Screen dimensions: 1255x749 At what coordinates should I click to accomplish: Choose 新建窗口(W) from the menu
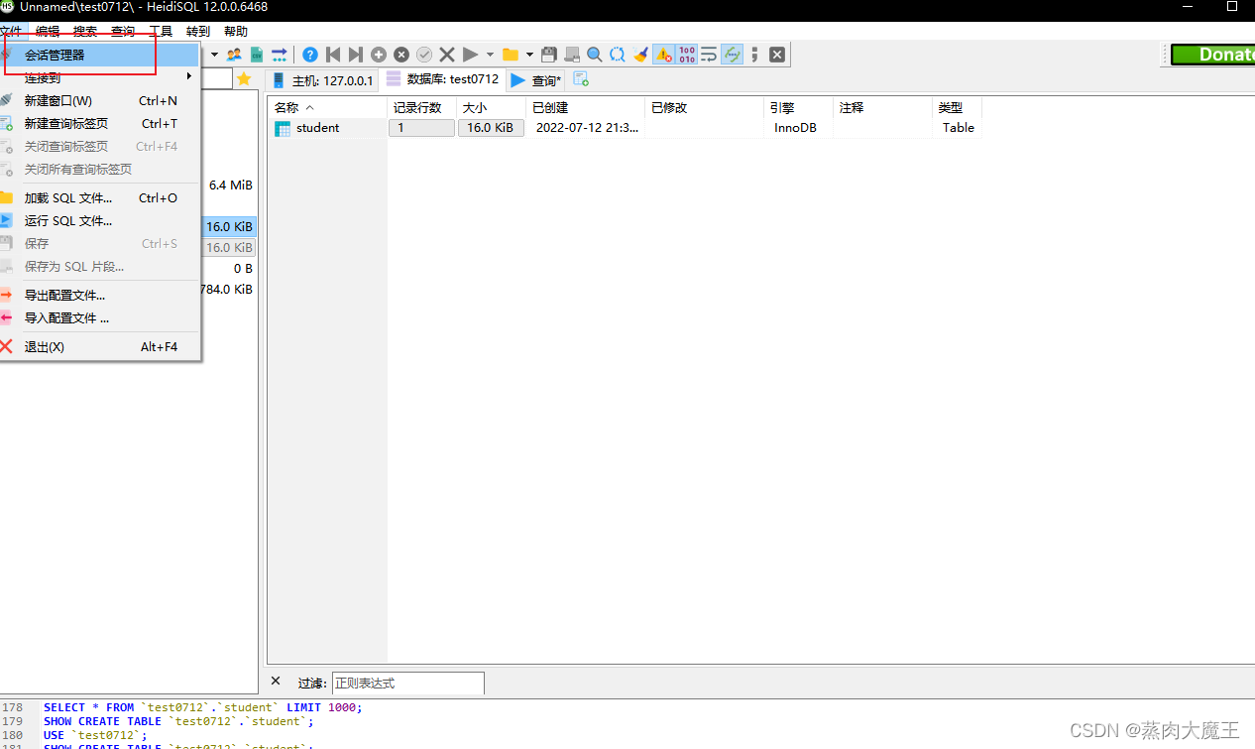[100, 100]
